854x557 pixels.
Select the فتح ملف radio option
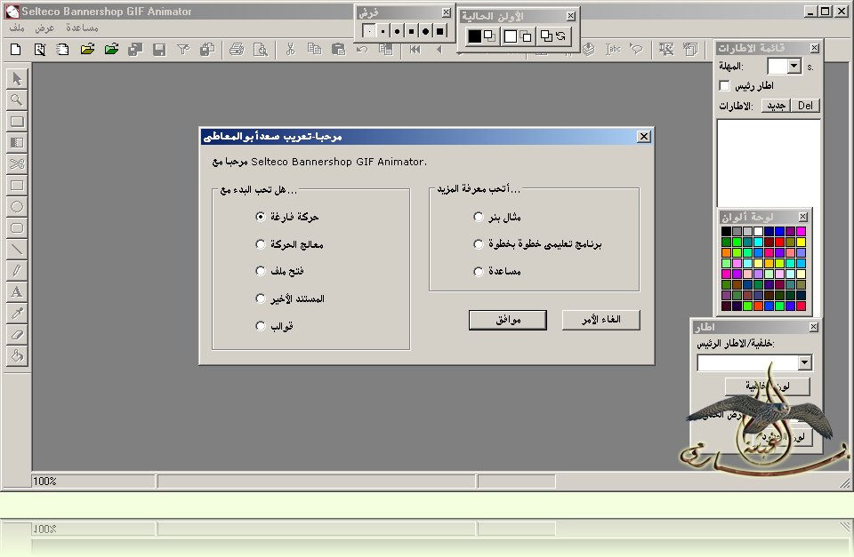pos(261,271)
